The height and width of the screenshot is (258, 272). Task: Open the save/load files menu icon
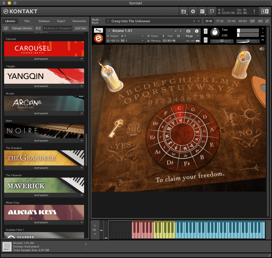coord(184,12)
